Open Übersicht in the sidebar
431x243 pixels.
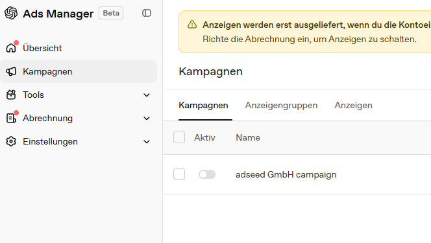[x=79, y=48]
